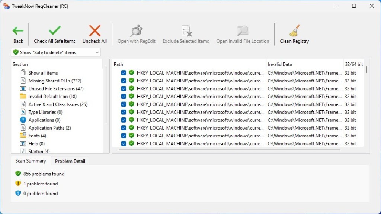Exclude Selected Items from the scan results

pos(186,33)
